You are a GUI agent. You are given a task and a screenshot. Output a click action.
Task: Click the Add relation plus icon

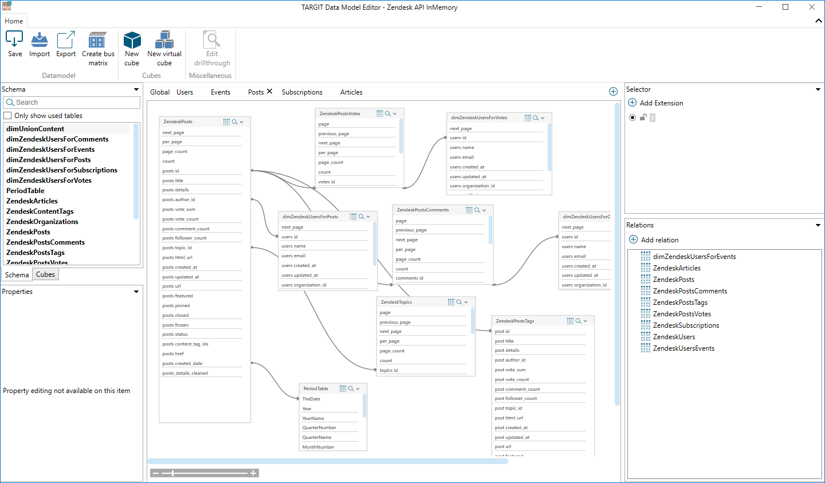(x=633, y=239)
